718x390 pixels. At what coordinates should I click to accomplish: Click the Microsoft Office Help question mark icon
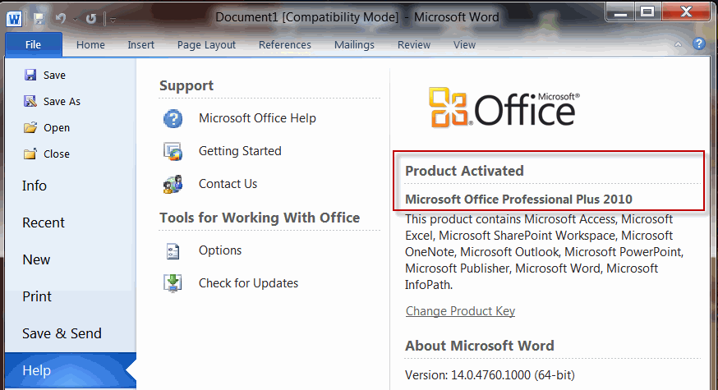[173, 118]
